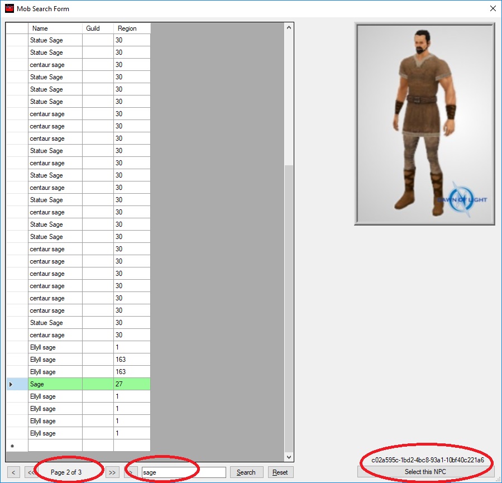The width and height of the screenshot is (502, 483).
Task: Click the NPC model preview image
Action: (424, 124)
